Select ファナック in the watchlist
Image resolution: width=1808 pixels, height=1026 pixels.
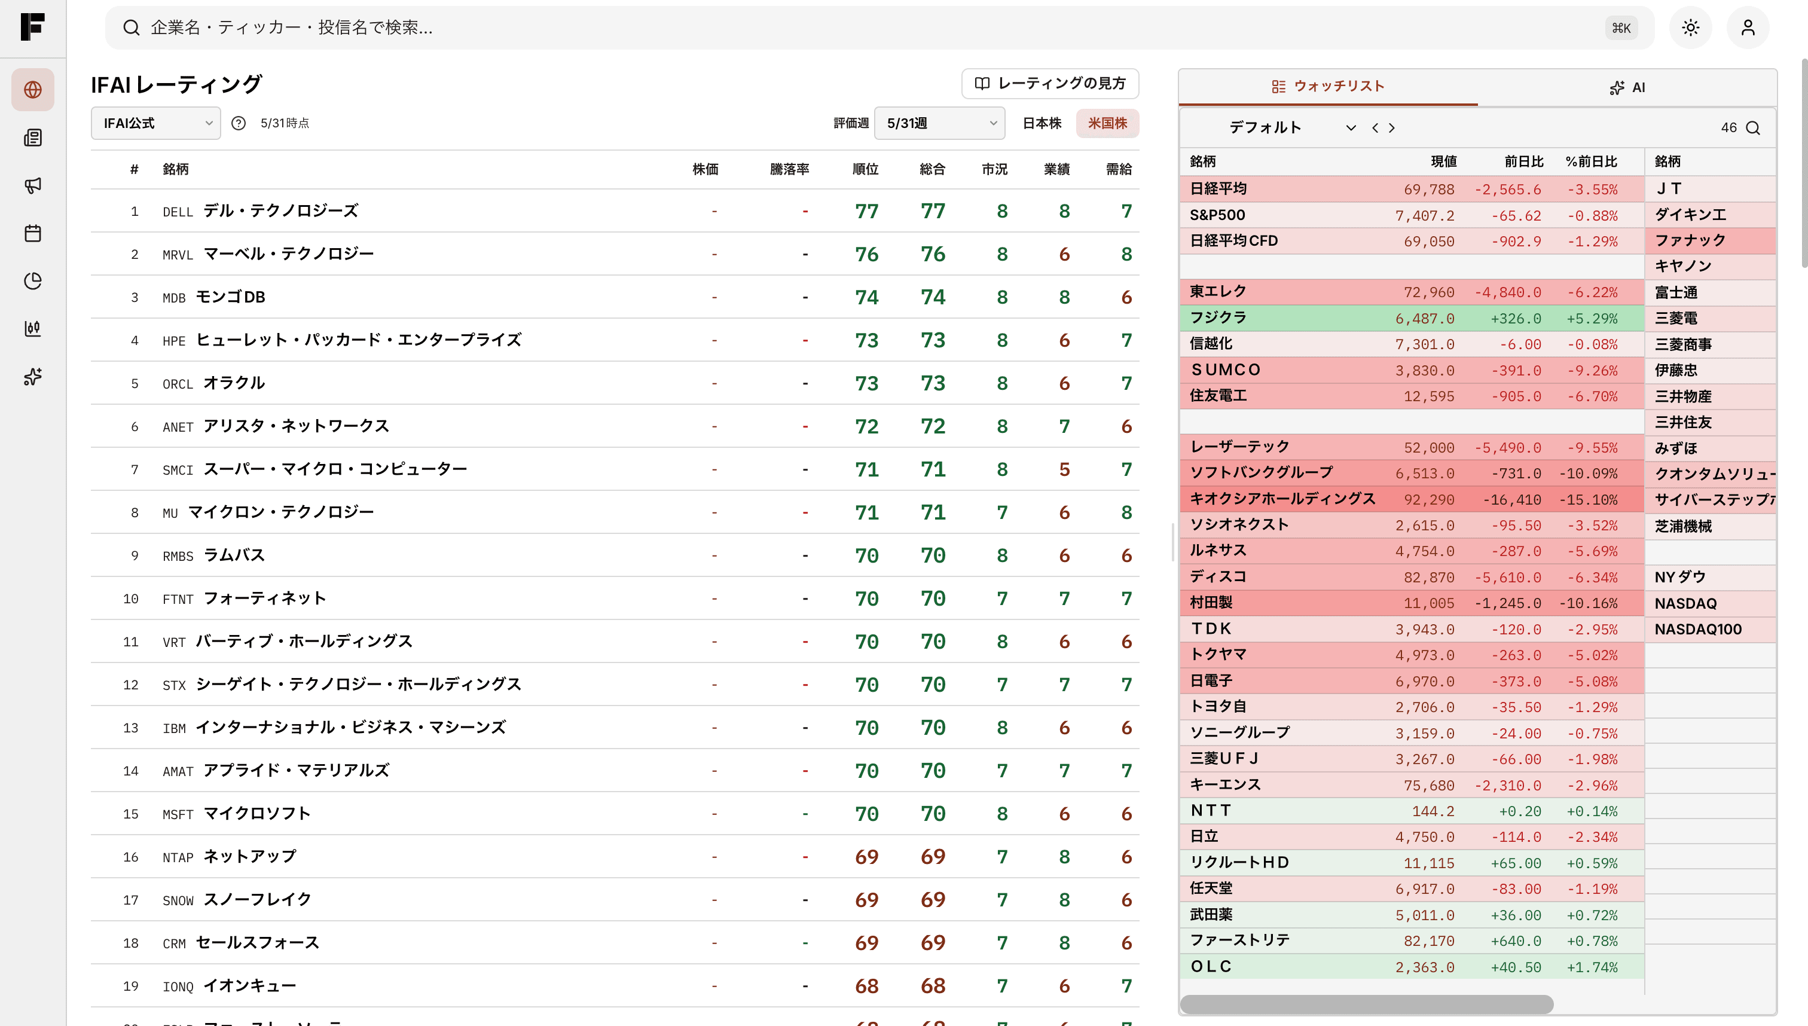click(1711, 240)
